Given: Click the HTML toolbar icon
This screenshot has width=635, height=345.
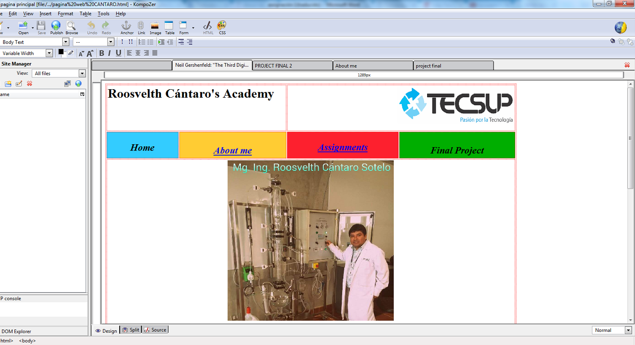Looking at the screenshot, I should click(208, 27).
